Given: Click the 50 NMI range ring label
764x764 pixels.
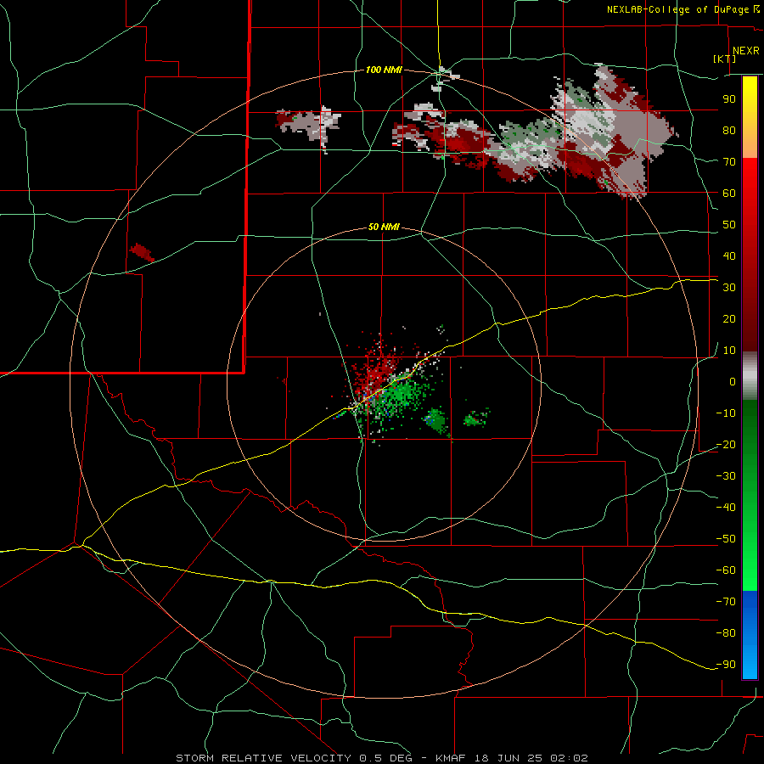Looking at the screenshot, I should click(384, 227).
